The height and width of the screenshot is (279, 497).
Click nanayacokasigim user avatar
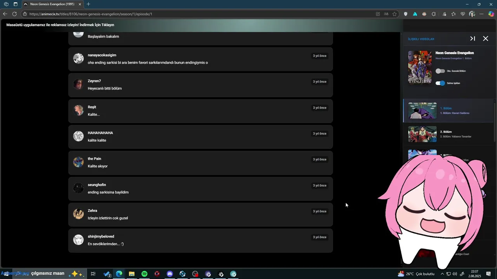(x=78, y=59)
